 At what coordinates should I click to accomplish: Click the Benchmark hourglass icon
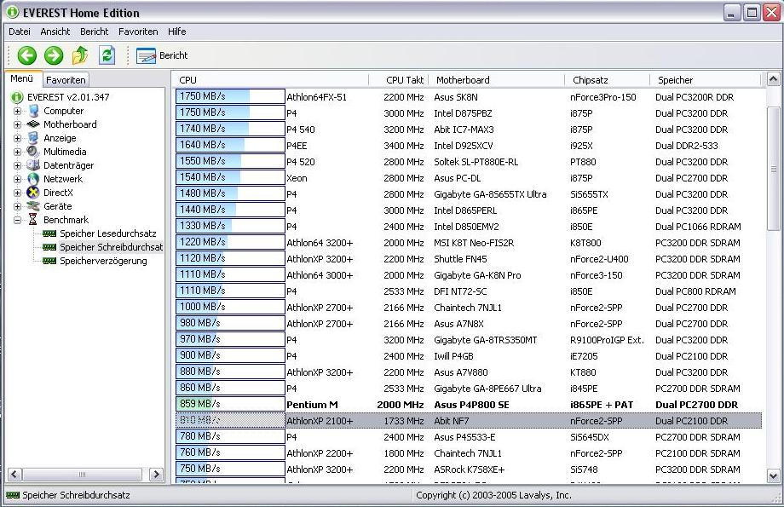33,220
